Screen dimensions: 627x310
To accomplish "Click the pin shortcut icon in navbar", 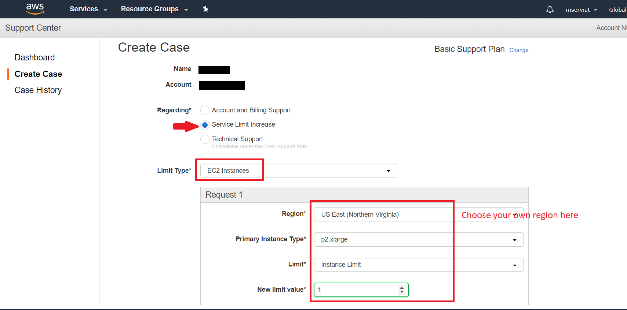I will [x=205, y=9].
